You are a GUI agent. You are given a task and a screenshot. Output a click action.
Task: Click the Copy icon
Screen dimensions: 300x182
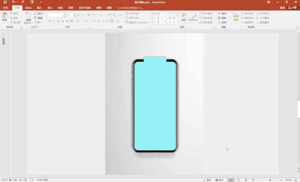click(11, 18)
